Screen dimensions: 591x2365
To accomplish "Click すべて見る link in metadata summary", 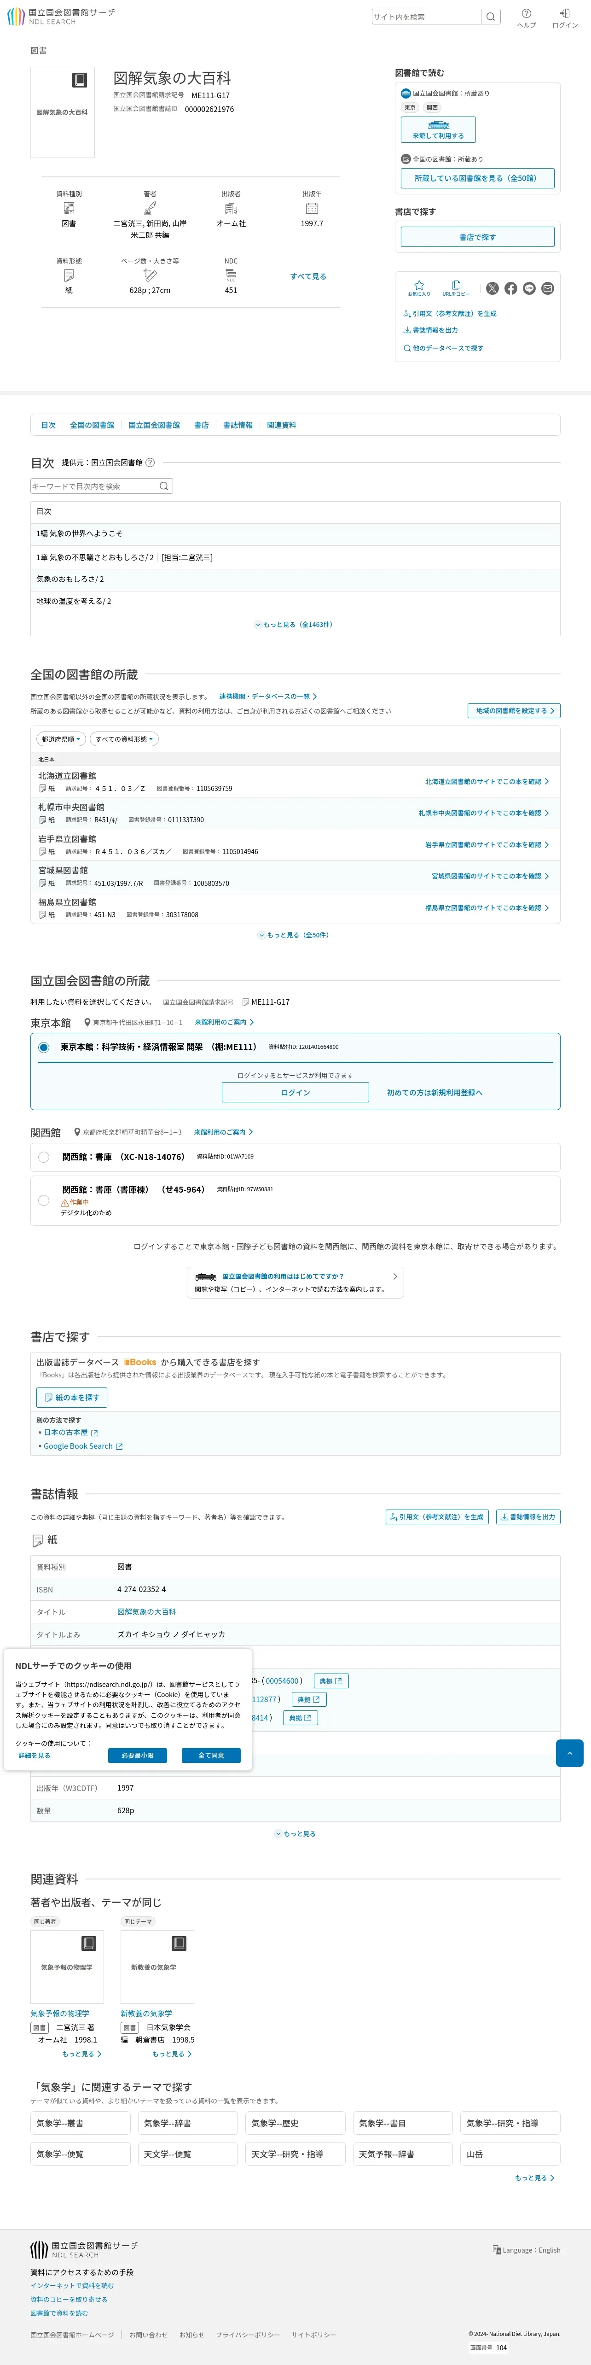I will click(308, 276).
